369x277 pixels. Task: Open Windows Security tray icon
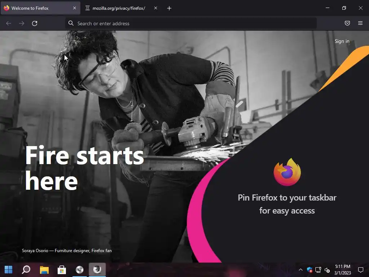tap(310, 270)
